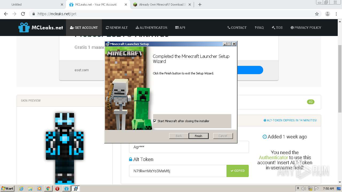
Task: Open the volume speaker tray icon
Action: click(x=304, y=189)
